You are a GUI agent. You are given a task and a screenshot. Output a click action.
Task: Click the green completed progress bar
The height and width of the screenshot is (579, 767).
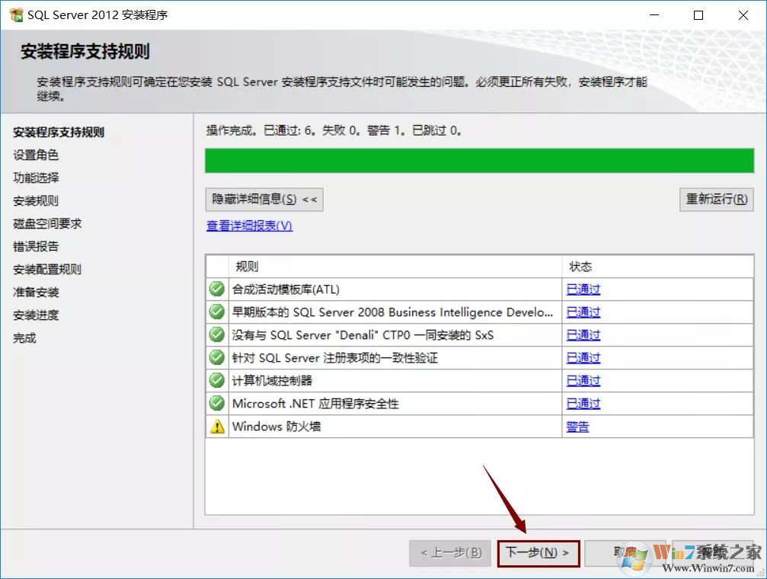coord(479,161)
